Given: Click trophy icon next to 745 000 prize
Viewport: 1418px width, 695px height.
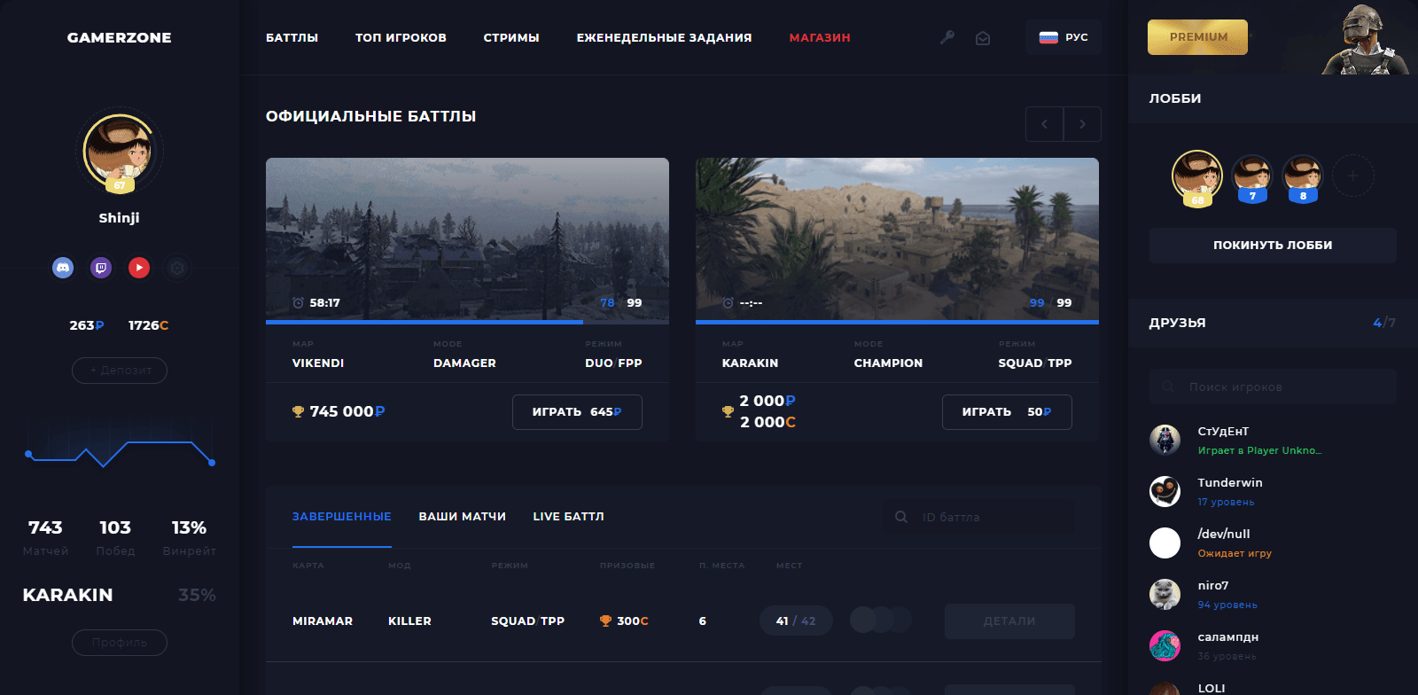Looking at the screenshot, I should [298, 411].
